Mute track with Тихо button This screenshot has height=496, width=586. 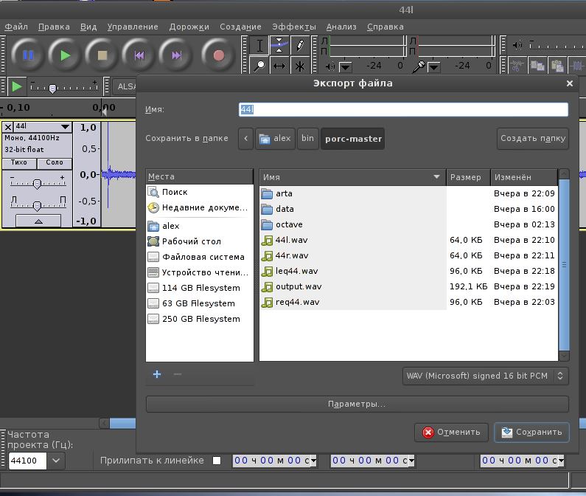point(19,163)
